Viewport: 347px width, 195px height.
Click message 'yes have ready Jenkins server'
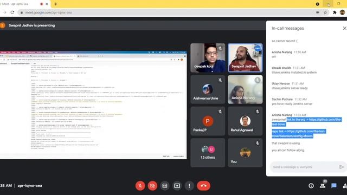pyautogui.click(x=292, y=103)
